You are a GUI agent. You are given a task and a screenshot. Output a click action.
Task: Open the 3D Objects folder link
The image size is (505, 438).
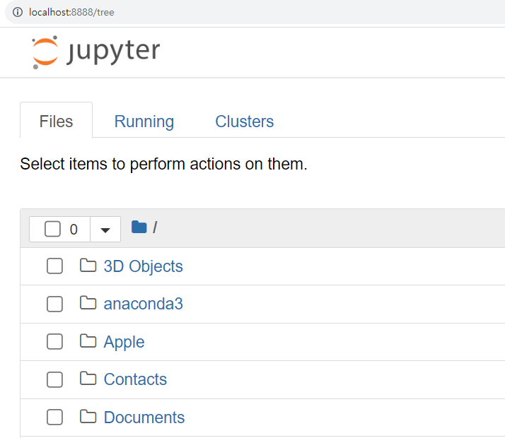pyautogui.click(x=144, y=266)
